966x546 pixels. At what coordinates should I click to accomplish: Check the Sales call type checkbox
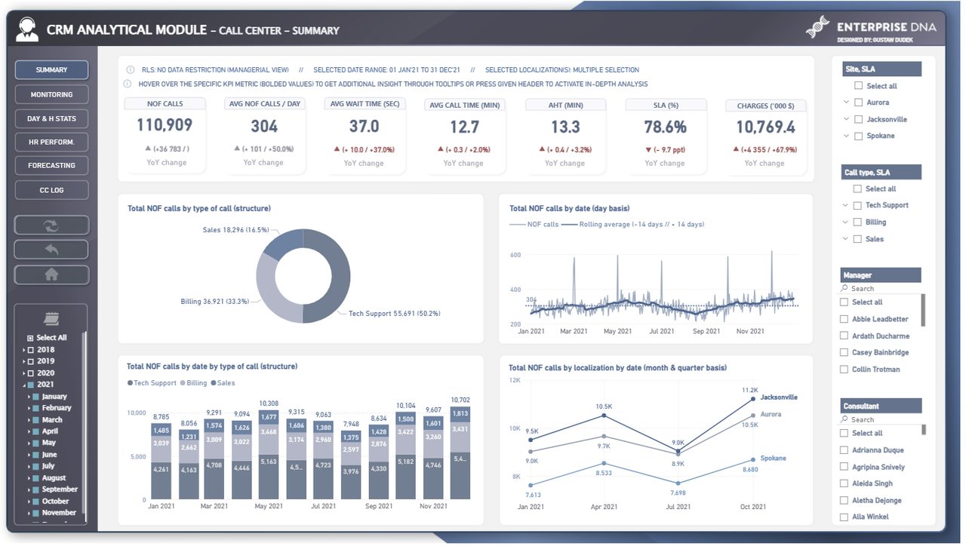pyautogui.click(x=857, y=239)
